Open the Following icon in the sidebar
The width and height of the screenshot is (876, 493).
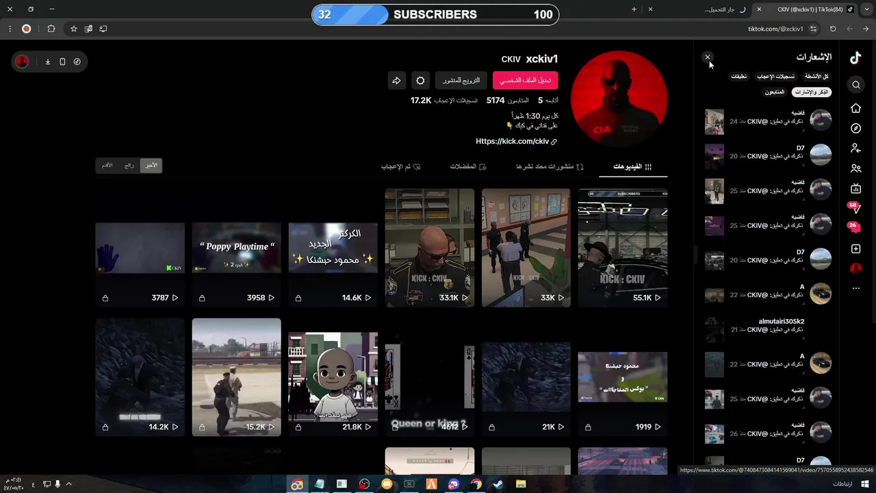855,148
